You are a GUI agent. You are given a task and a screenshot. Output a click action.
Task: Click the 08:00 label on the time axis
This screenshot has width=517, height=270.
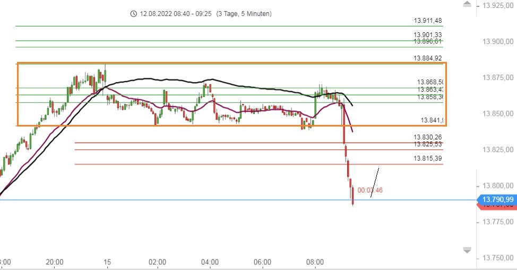(315, 262)
